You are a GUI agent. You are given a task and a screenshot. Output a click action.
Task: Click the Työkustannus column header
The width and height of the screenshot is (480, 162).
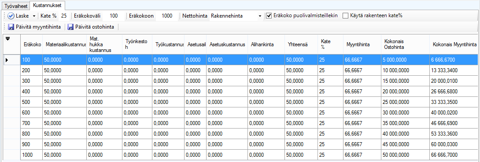[x=168, y=44]
